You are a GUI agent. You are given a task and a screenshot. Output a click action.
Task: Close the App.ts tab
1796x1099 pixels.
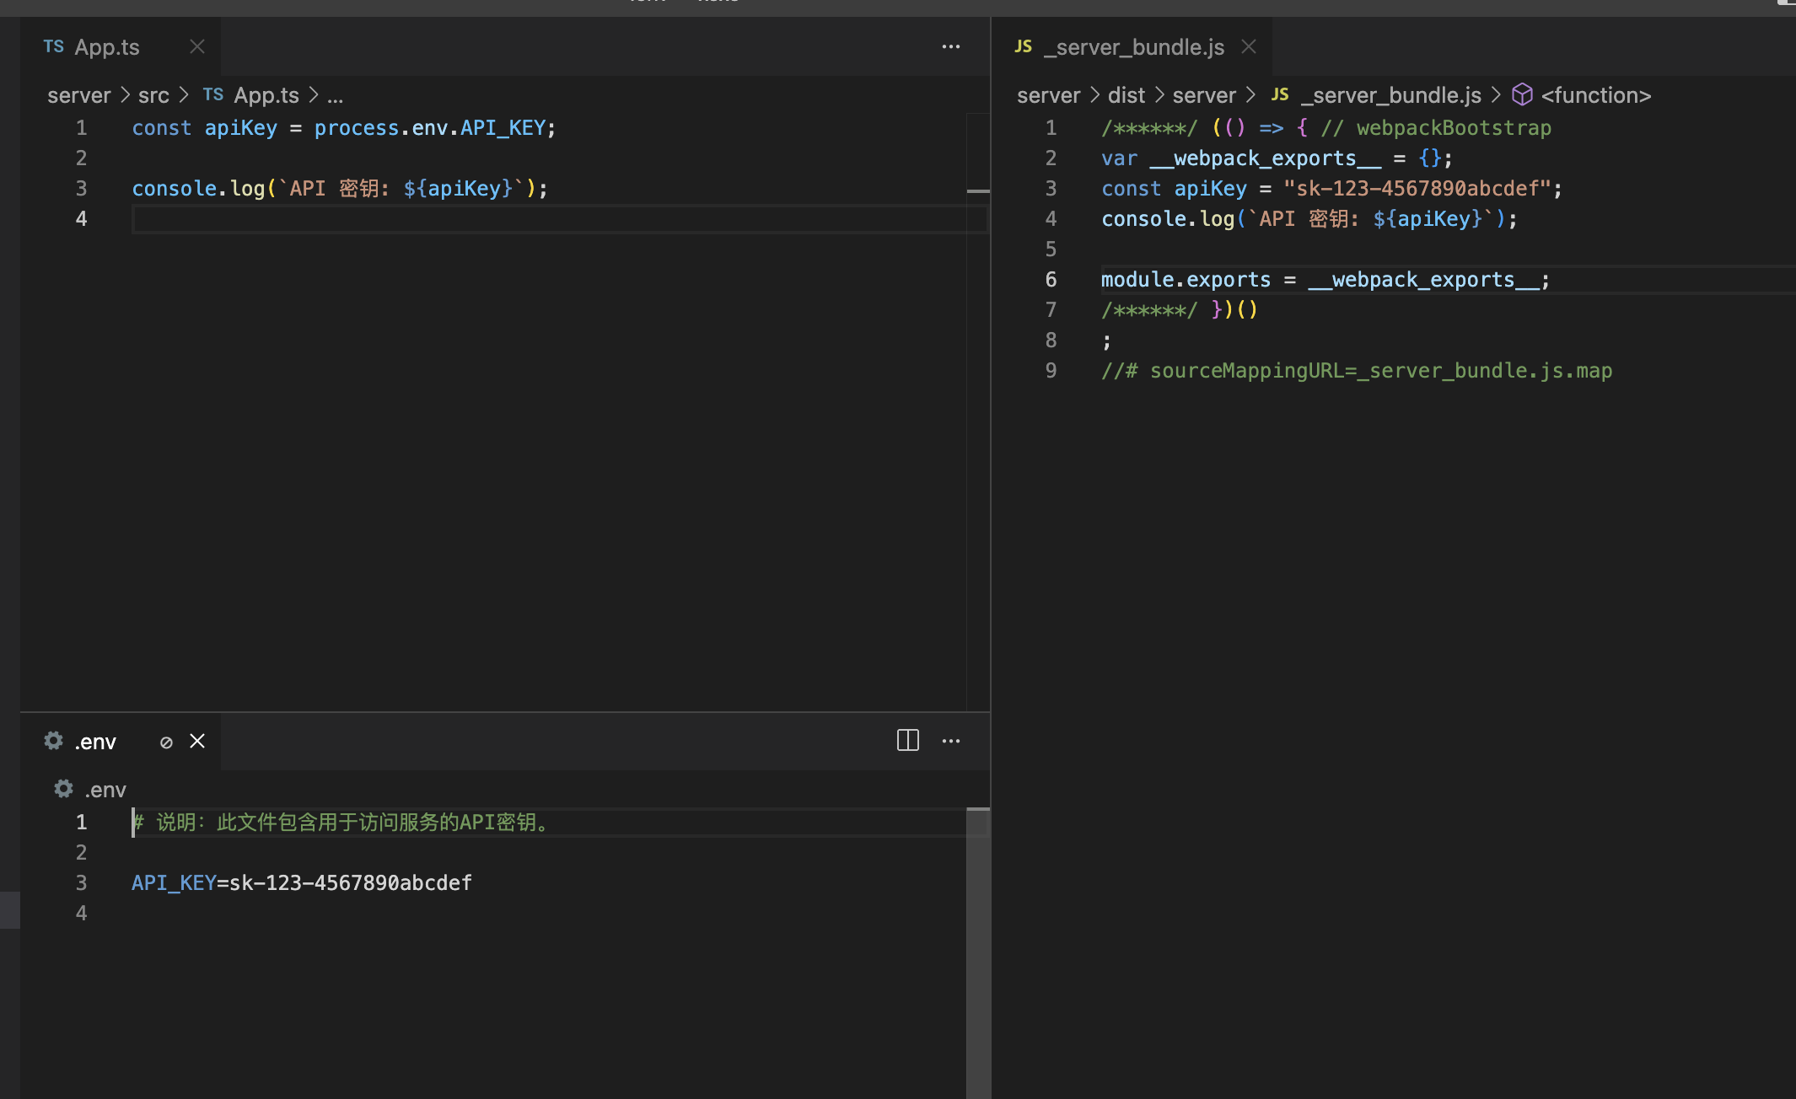tap(196, 47)
